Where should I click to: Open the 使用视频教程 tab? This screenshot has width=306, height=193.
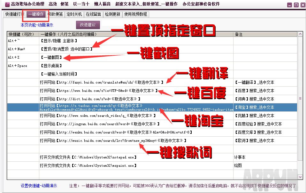136,14
